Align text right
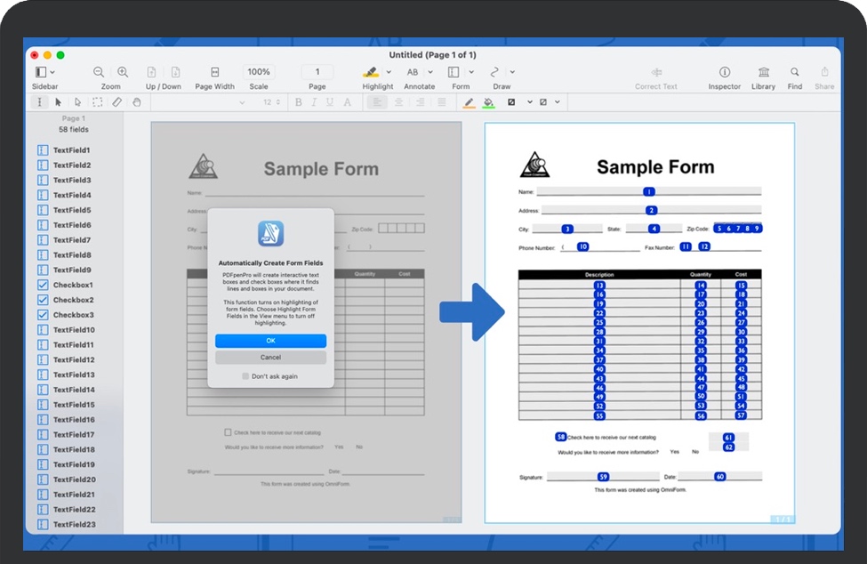 click(x=421, y=102)
